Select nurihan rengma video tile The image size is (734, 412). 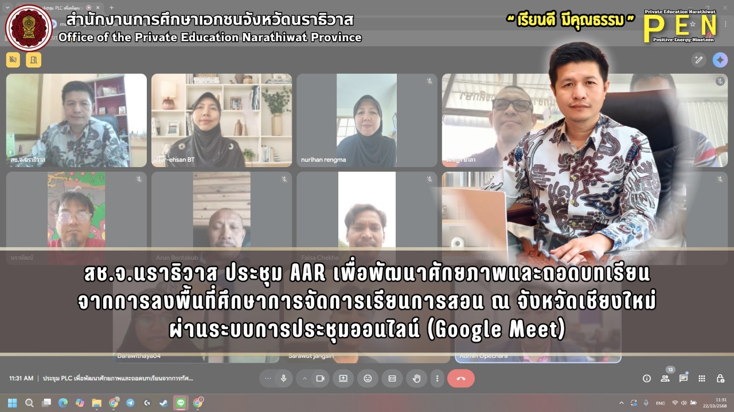point(366,120)
